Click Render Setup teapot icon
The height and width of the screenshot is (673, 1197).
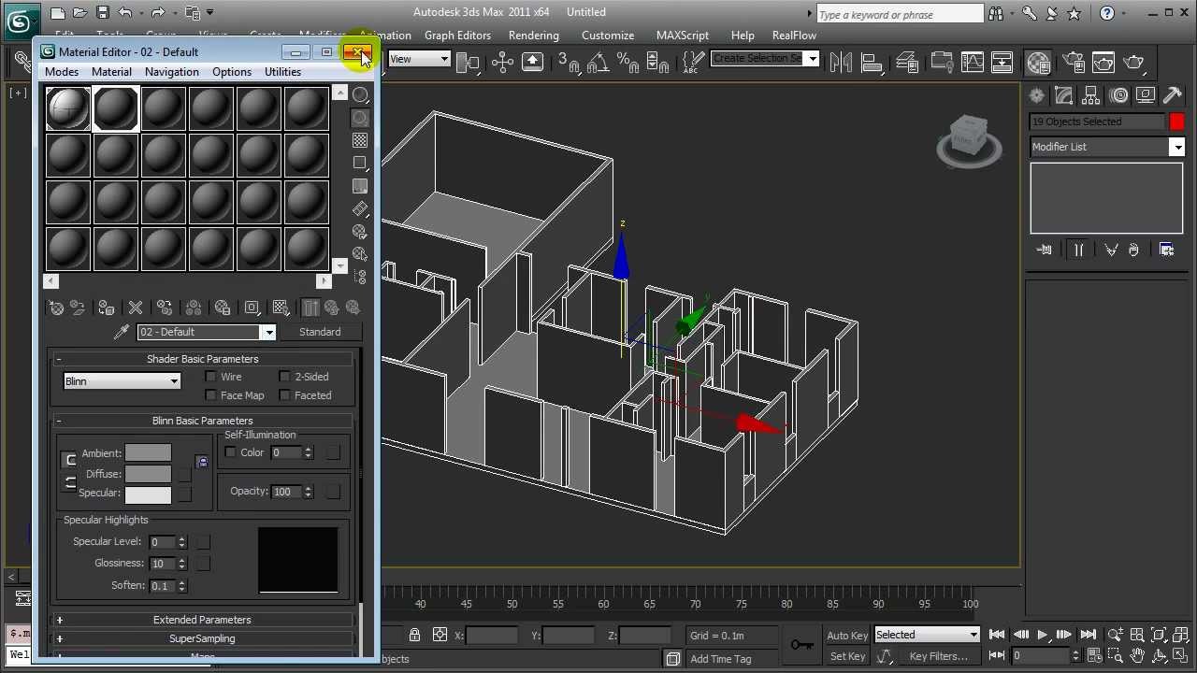point(1074,63)
